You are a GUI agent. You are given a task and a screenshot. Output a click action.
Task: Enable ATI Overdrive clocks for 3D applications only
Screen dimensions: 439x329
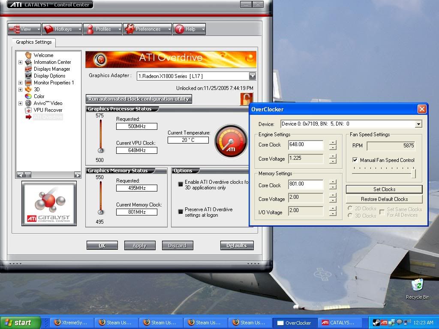click(x=180, y=184)
